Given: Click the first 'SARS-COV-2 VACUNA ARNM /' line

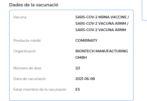Looking at the screenshot, I should point(102,23).
